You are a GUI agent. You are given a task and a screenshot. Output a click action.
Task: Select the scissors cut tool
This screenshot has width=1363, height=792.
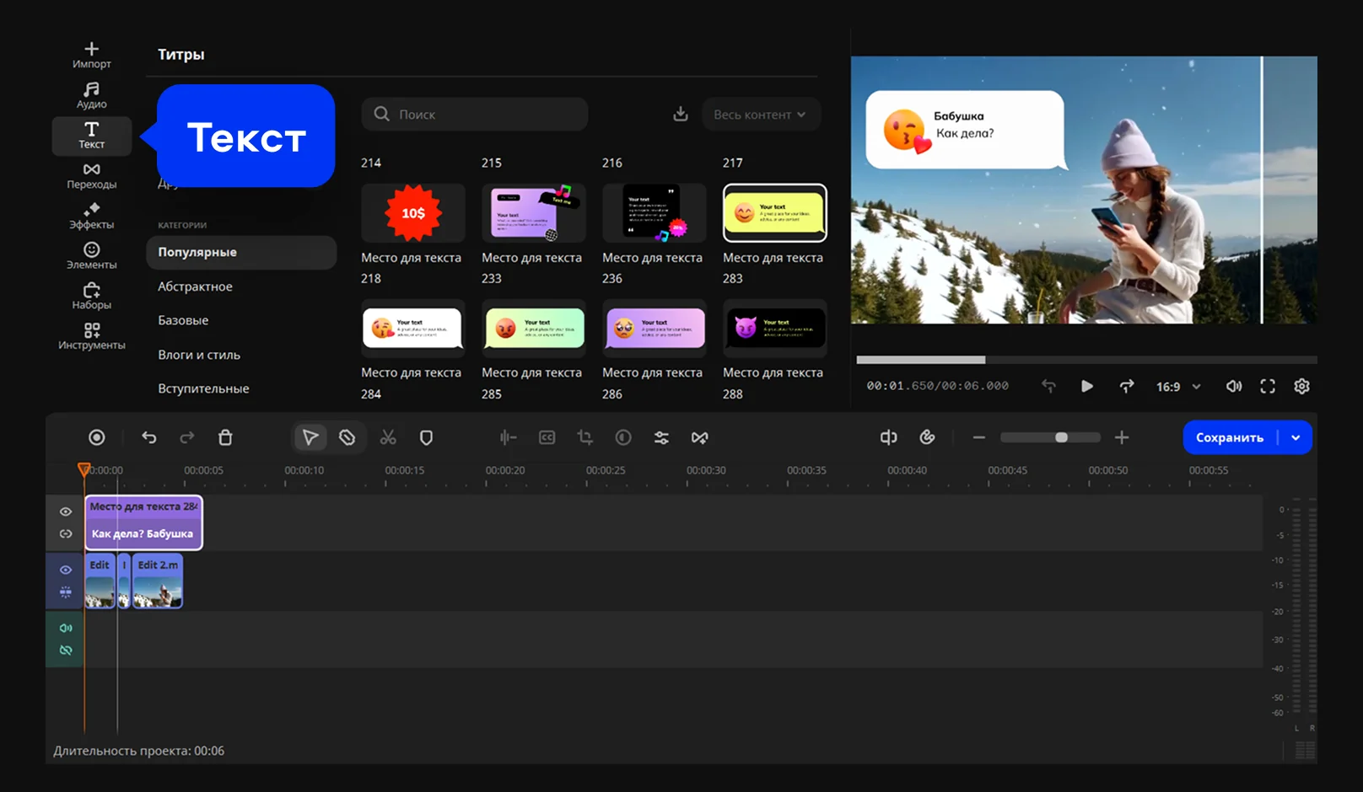tap(388, 437)
